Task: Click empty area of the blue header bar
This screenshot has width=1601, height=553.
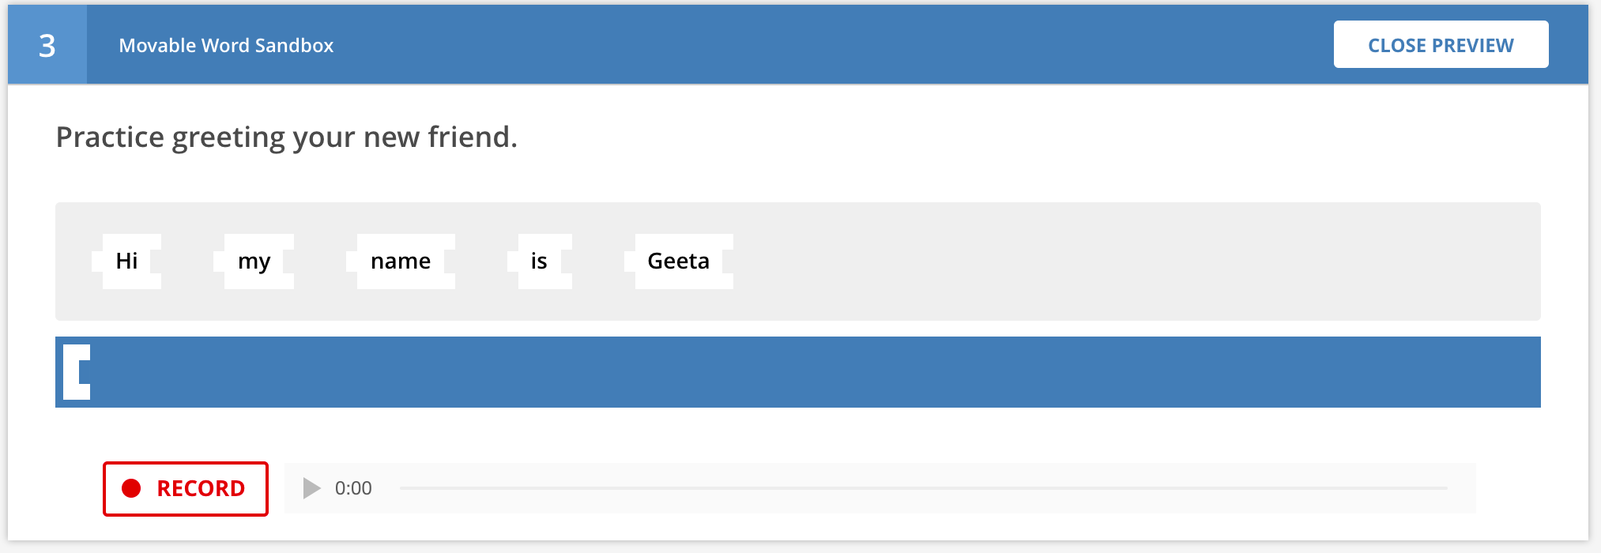Action: tap(790, 45)
